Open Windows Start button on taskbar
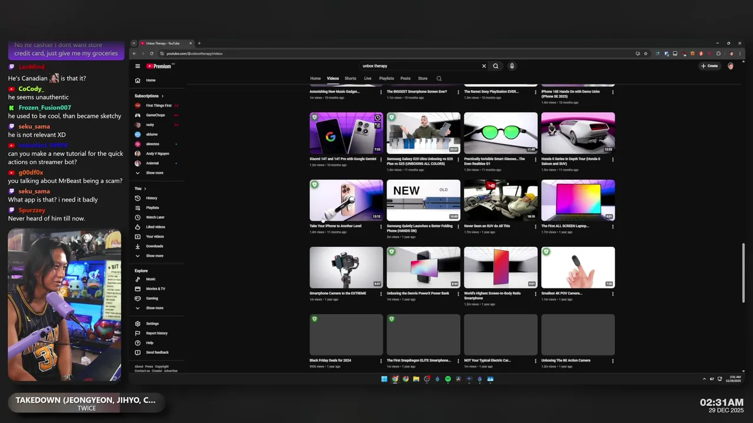The height and width of the screenshot is (423, 753). click(x=384, y=379)
